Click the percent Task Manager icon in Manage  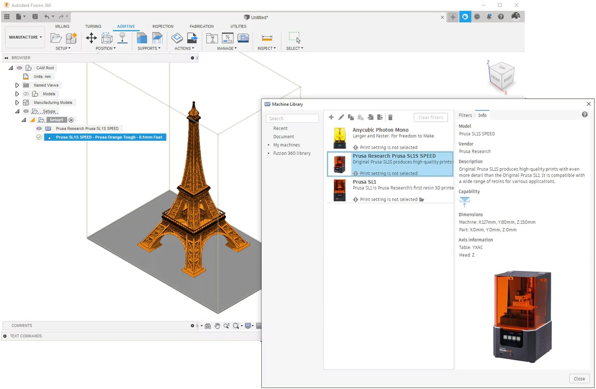tap(227, 38)
